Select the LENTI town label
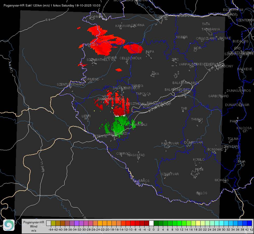Image resolution: width=254 pixels, height=234 pixels. [x=86, y=116]
